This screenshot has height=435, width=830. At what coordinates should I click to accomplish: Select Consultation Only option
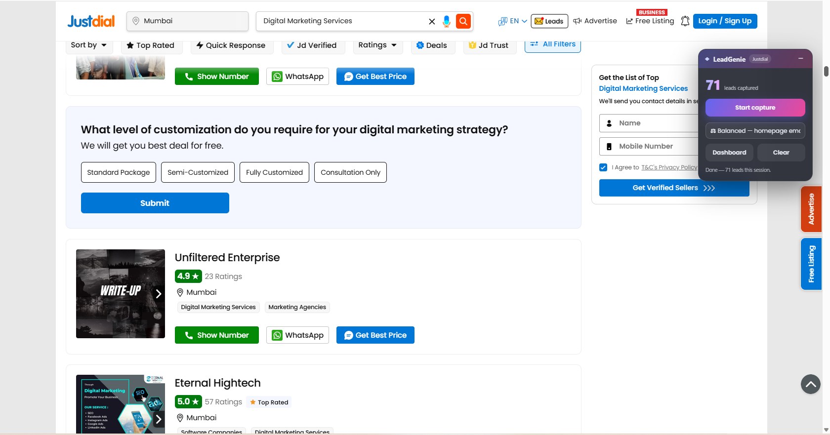pyautogui.click(x=351, y=172)
